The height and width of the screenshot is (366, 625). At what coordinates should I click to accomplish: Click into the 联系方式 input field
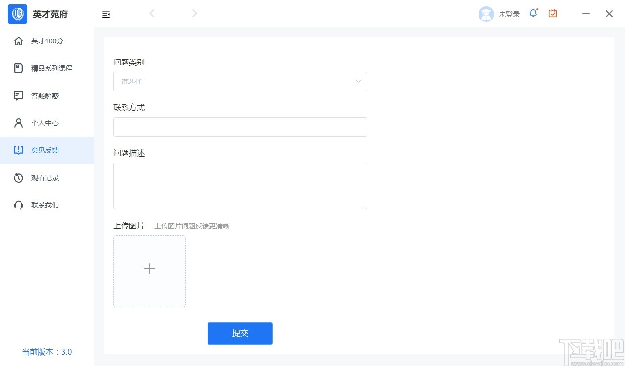pyautogui.click(x=240, y=127)
